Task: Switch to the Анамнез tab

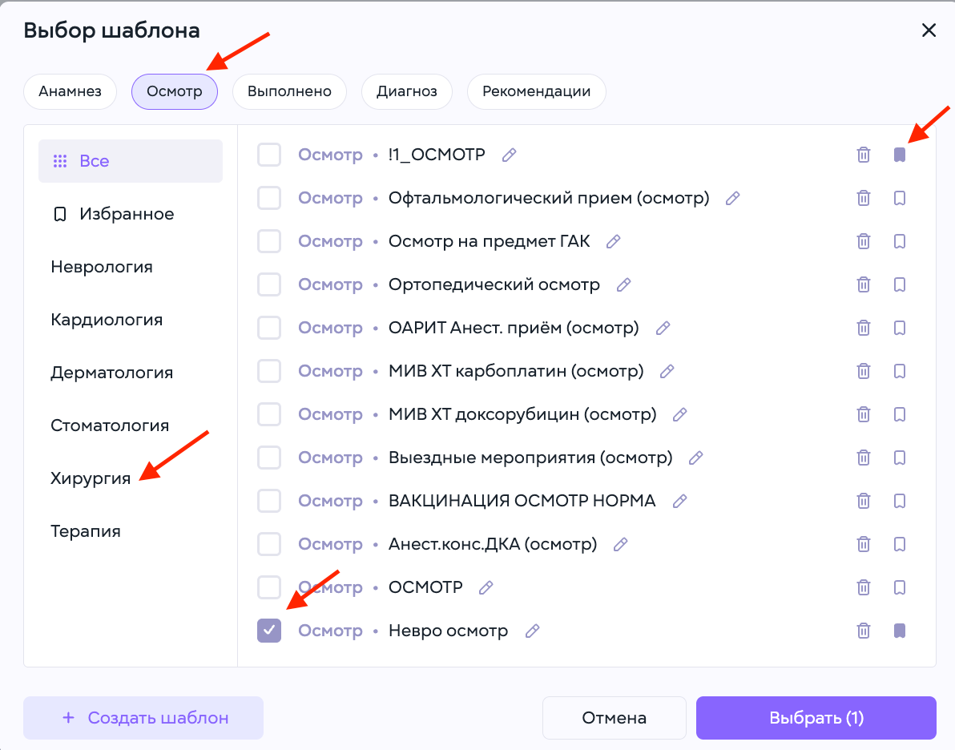Action: point(70,91)
